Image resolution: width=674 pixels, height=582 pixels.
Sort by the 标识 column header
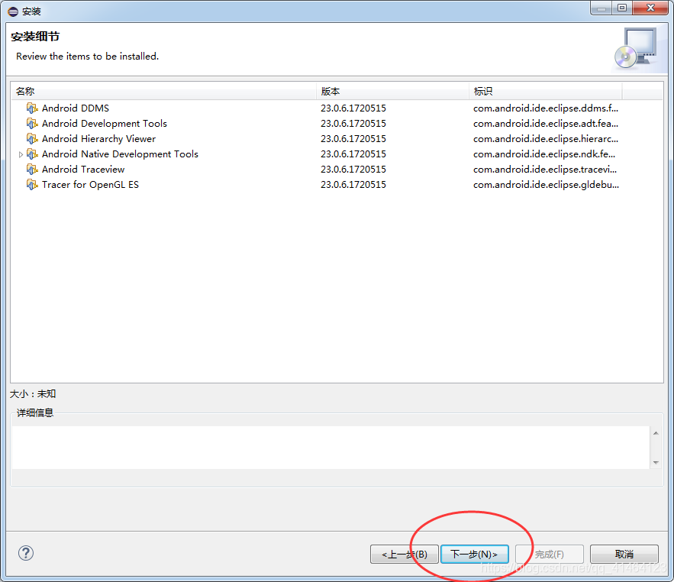[x=546, y=91]
